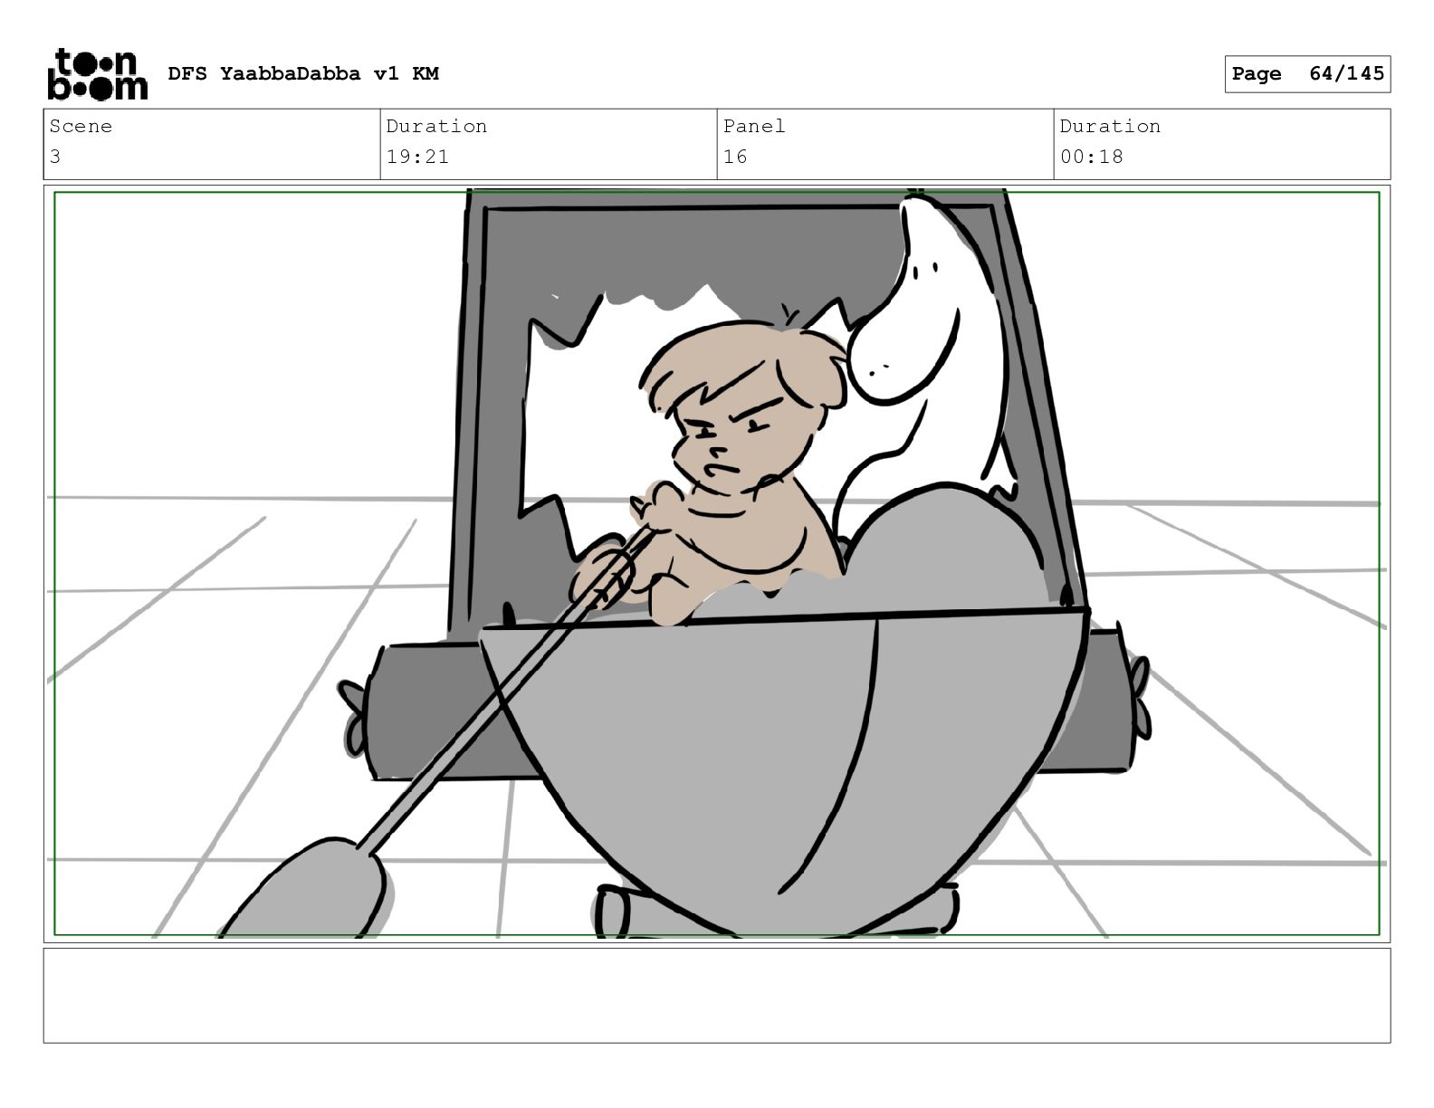Click the storyboard panel drawing
Screen dimensions: 1434x1108
pos(717,564)
